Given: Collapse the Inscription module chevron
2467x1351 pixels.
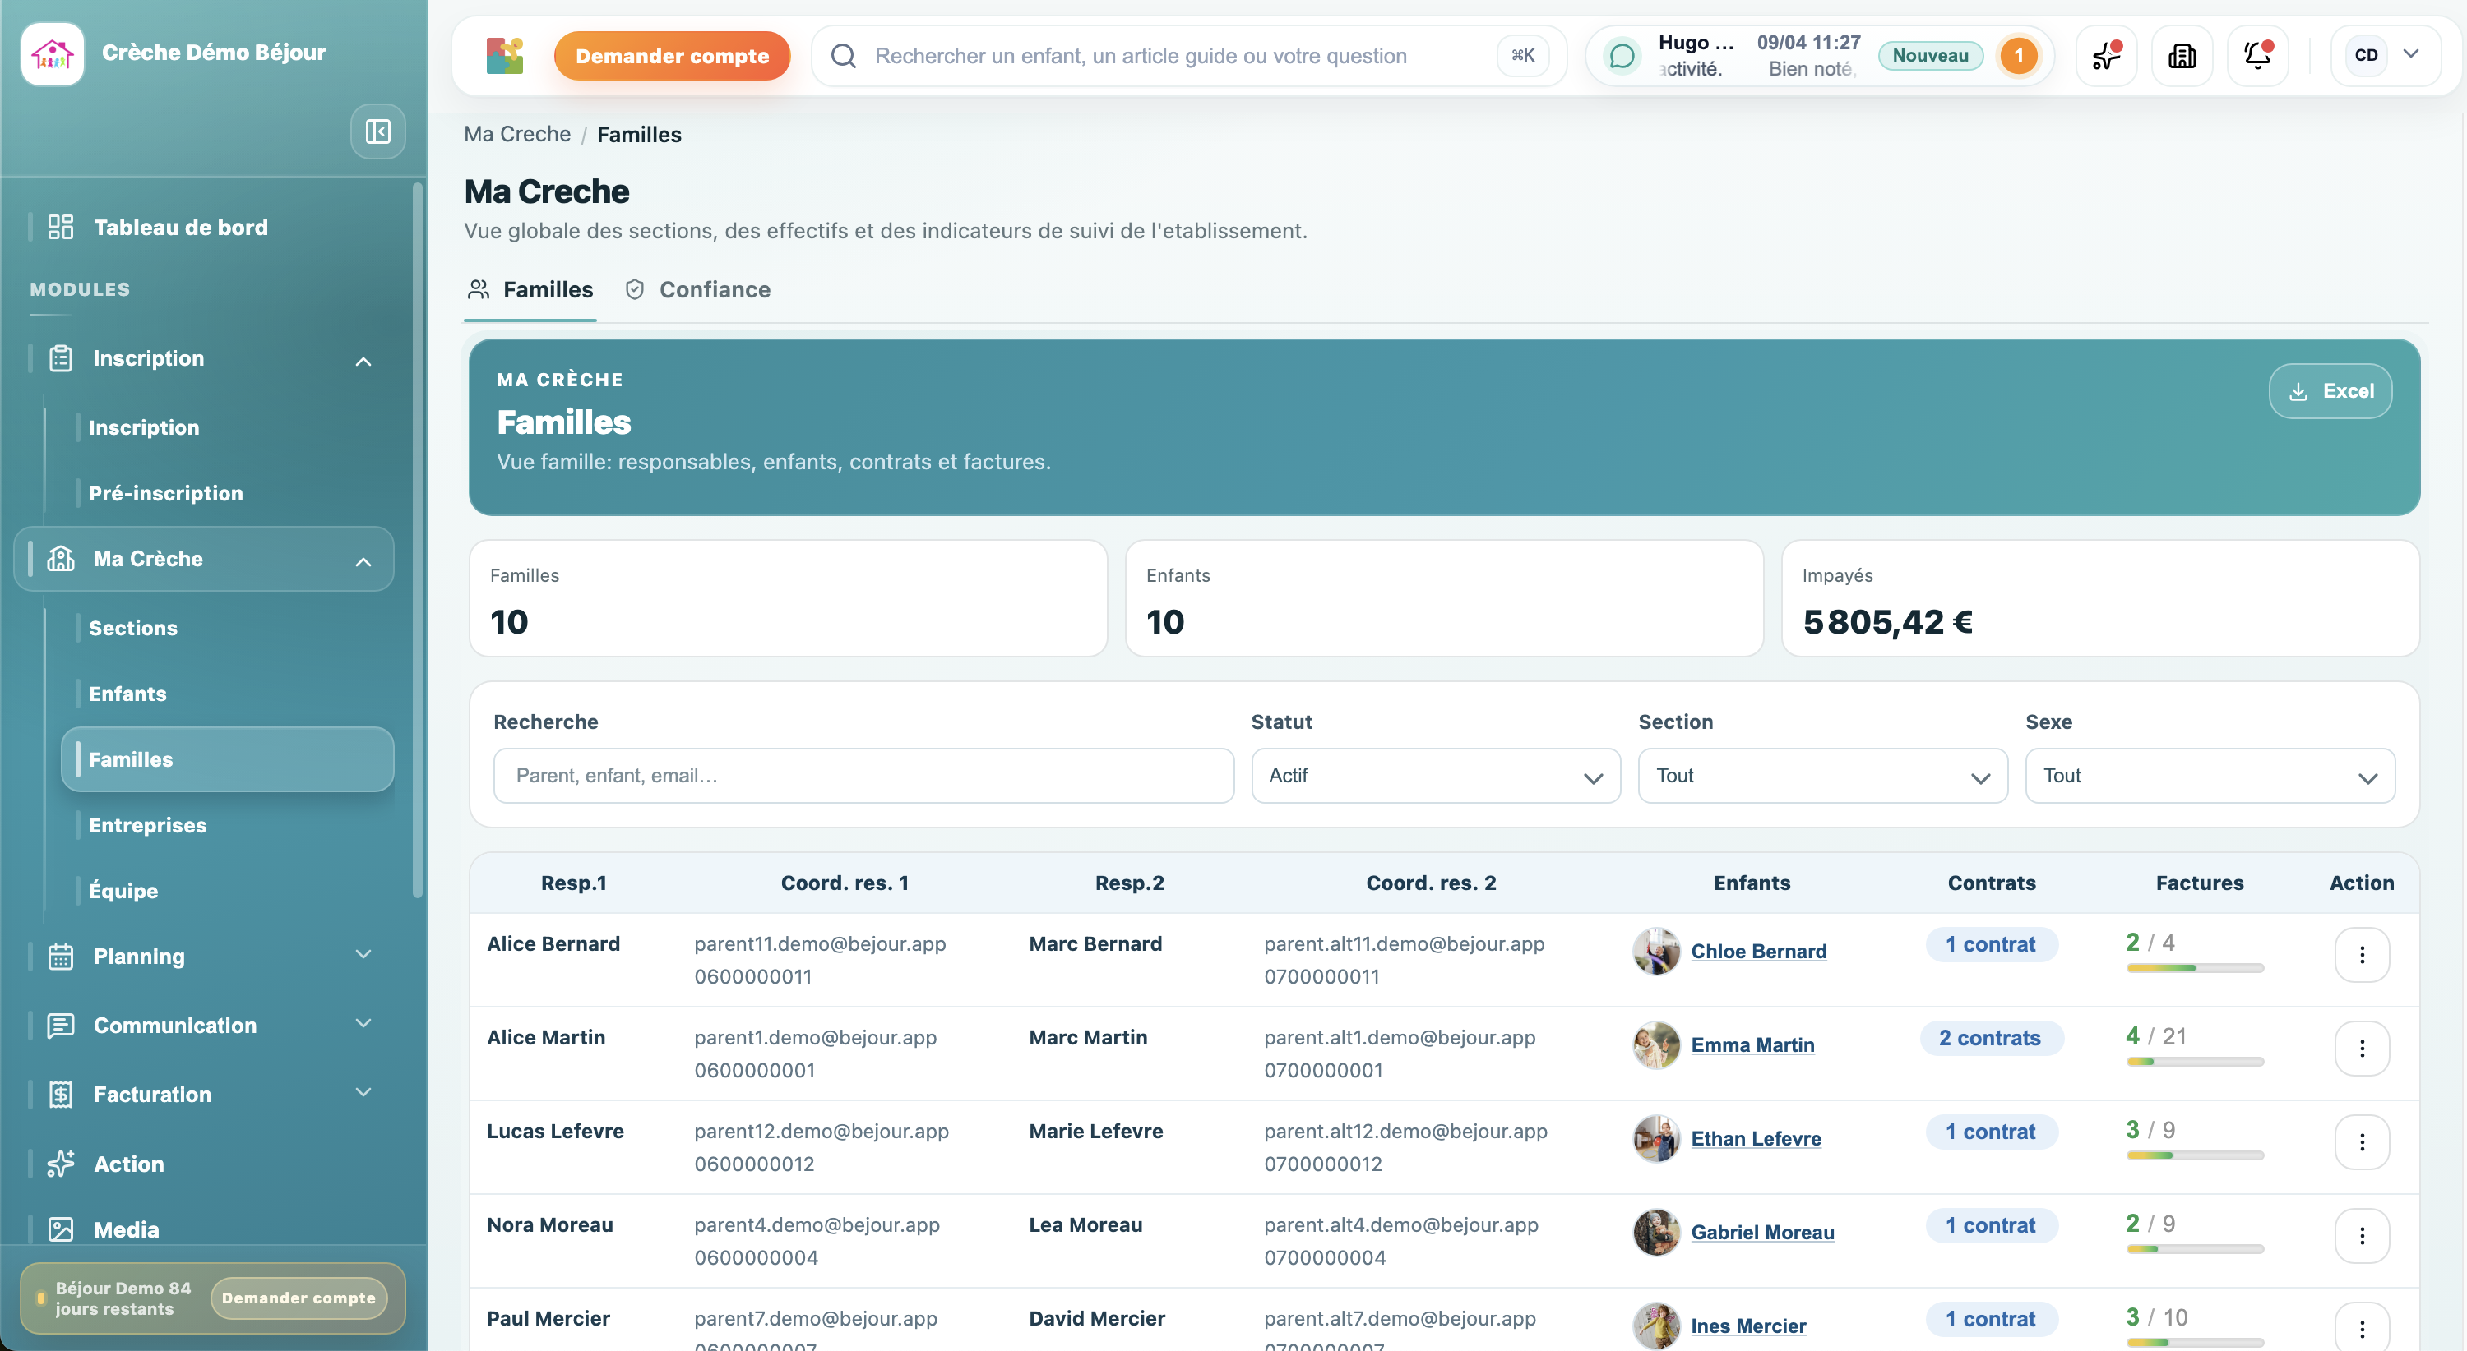Looking at the screenshot, I should (x=362, y=362).
